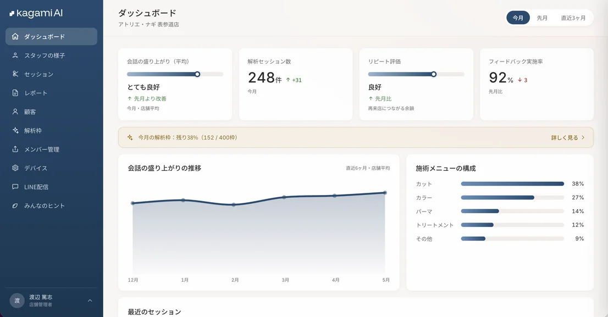
Task: Click the とても良好 rating text
Action: click(143, 87)
